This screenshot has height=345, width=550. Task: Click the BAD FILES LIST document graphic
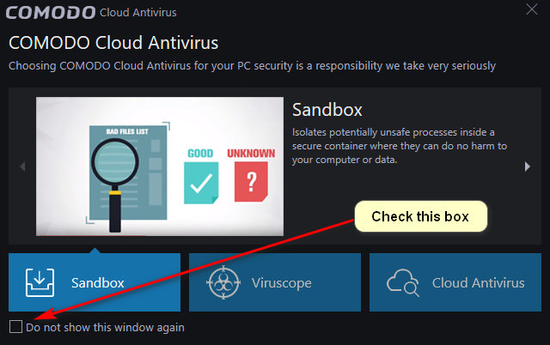[128, 173]
